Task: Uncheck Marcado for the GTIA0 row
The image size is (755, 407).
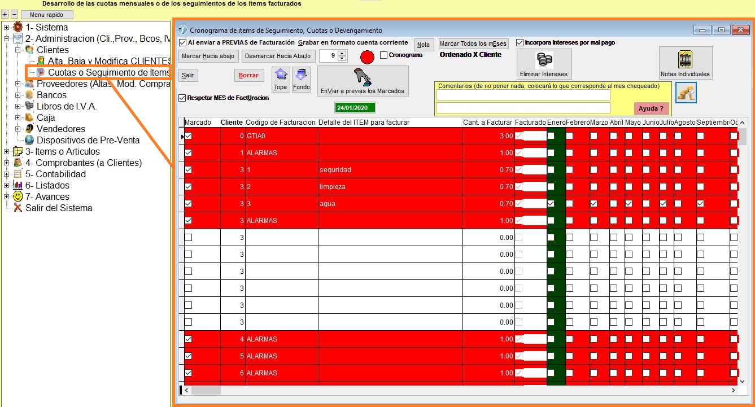Action: 189,136
